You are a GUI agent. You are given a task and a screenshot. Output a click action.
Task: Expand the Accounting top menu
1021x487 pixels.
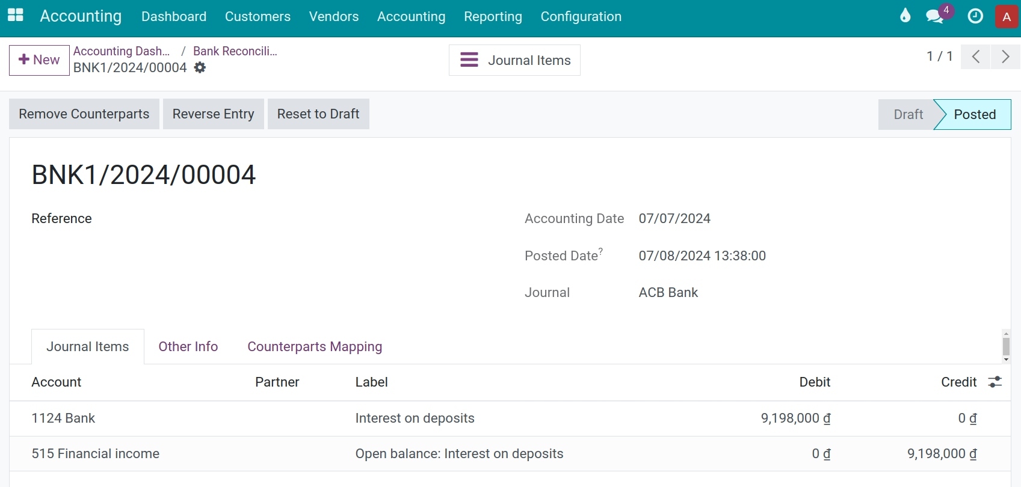411,17
